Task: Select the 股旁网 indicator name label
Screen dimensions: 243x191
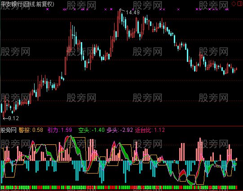Action: tap(9, 130)
